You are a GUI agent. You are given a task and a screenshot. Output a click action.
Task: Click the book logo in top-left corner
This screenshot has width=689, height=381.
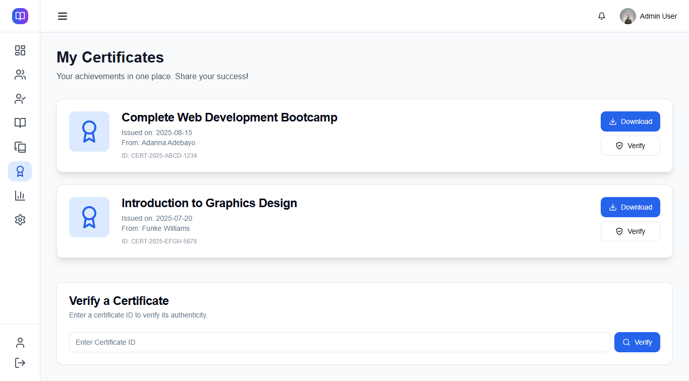tap(20, 16)
